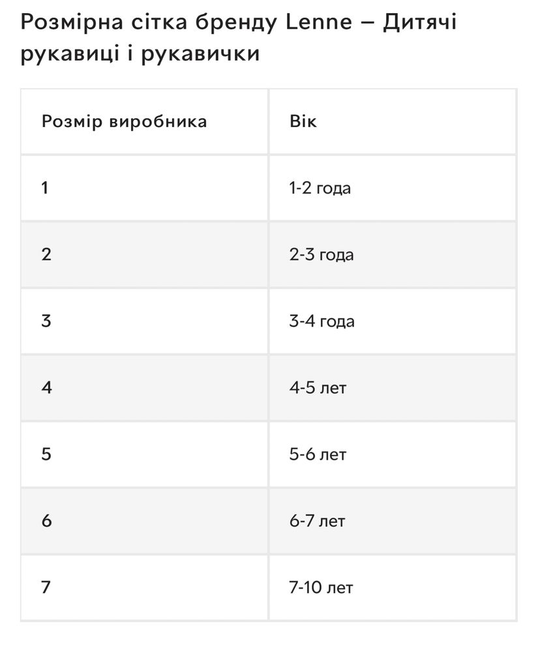Click the word 'Дитячі' in the heading

(419, 22)
